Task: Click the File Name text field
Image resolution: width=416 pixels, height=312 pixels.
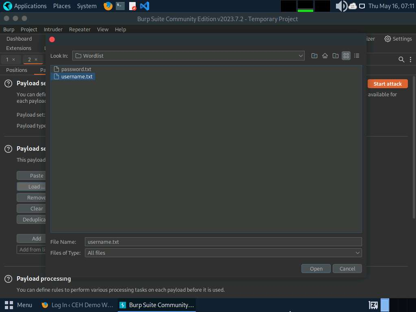Action: coord(223,242)
